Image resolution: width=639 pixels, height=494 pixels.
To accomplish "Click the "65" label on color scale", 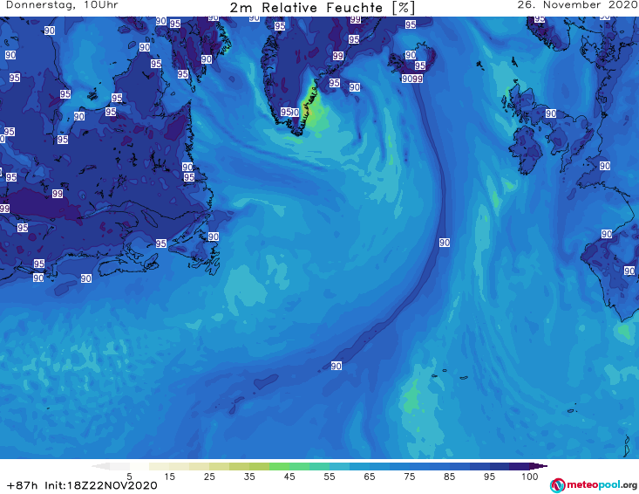I will coord(370,477).
